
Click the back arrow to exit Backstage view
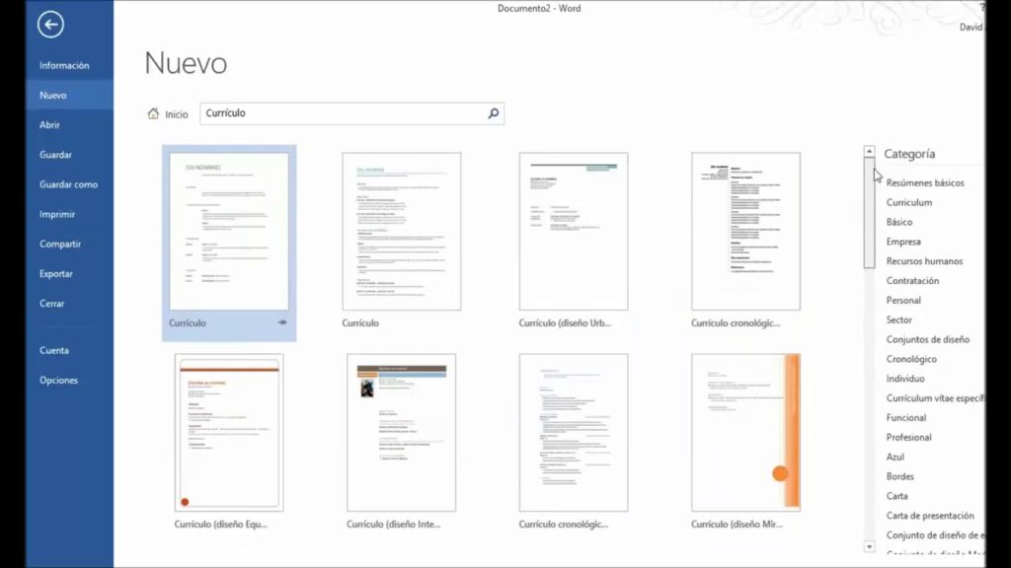pyautogui.click(x=49, y=25)
